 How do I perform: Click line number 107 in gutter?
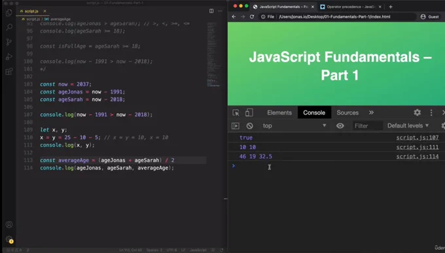click(x=28, y=114)
